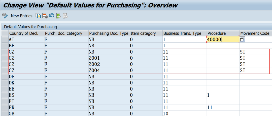Click the DK country cell
This screenshot has height=116, width=272.
click(x=26, y=83)
